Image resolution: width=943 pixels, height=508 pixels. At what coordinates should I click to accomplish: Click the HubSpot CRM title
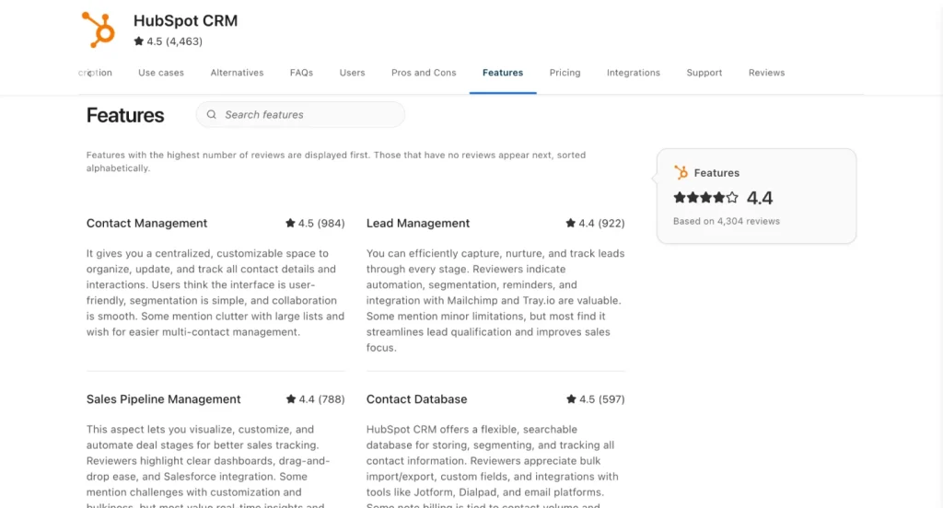185,20
